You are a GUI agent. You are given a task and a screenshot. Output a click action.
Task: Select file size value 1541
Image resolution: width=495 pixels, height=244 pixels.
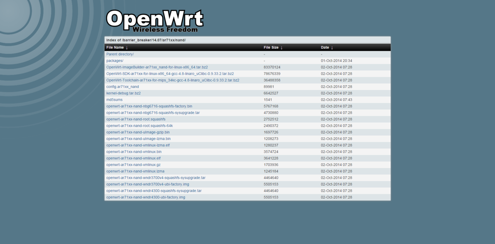(x=268, y=100)
